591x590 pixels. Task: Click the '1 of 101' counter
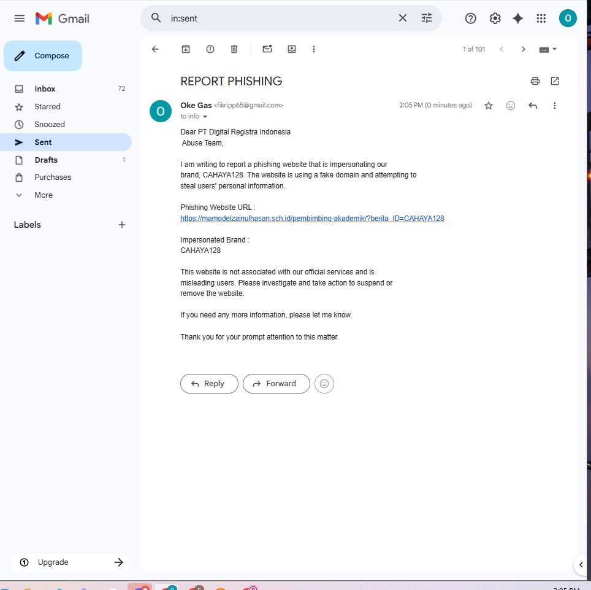474,49
